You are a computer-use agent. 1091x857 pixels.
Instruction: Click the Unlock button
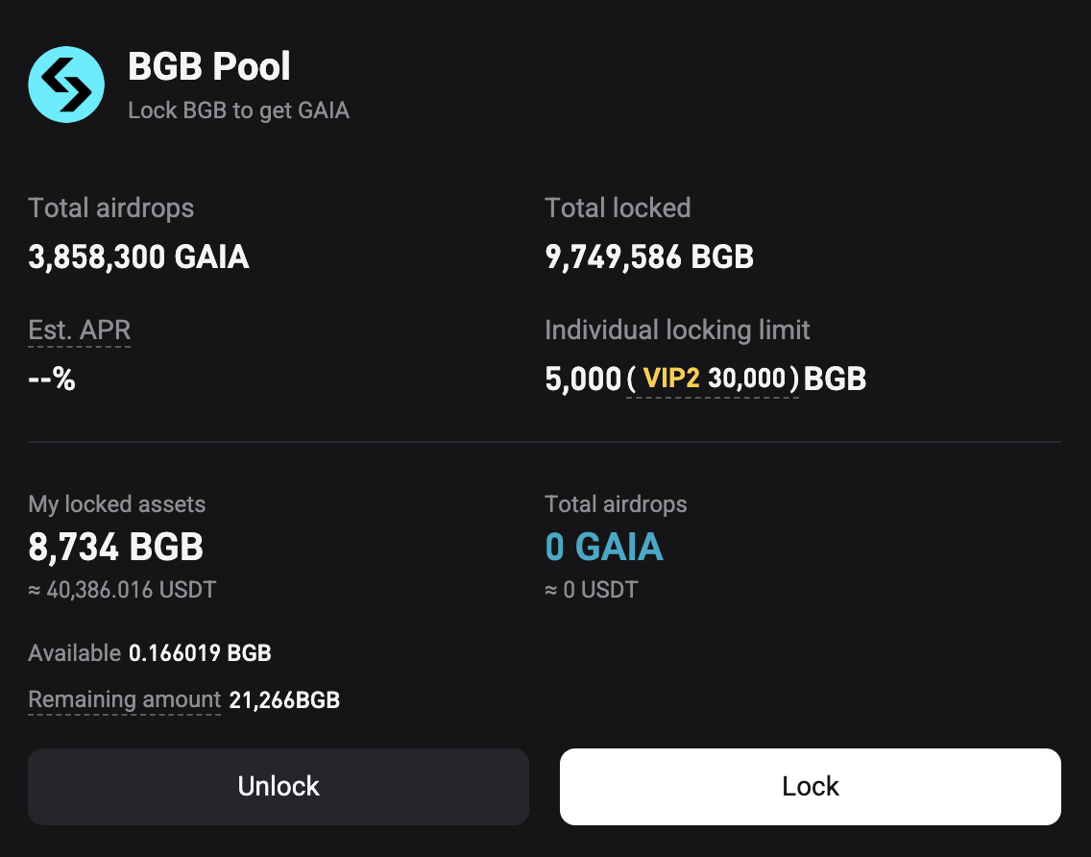(279, 787)
